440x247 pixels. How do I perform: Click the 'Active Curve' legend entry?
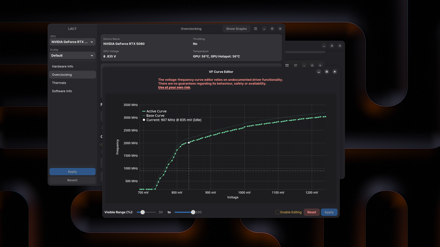tap(154, 111)
